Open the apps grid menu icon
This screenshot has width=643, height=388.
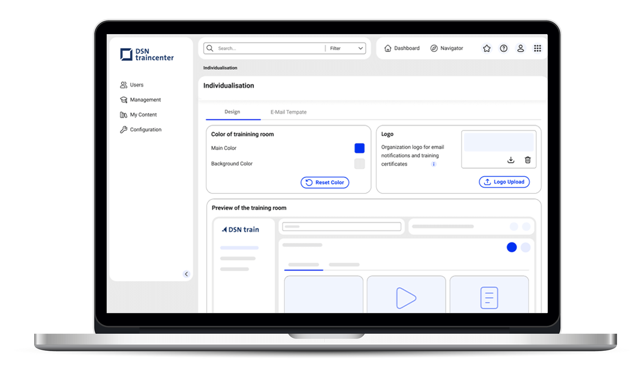tap(537, 48)
